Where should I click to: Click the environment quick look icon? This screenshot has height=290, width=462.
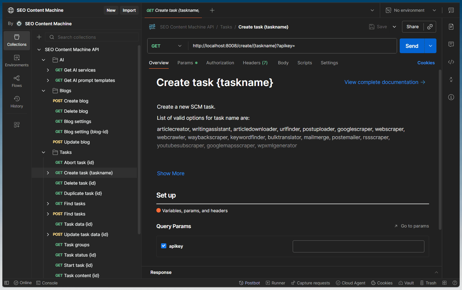[451, 10]
